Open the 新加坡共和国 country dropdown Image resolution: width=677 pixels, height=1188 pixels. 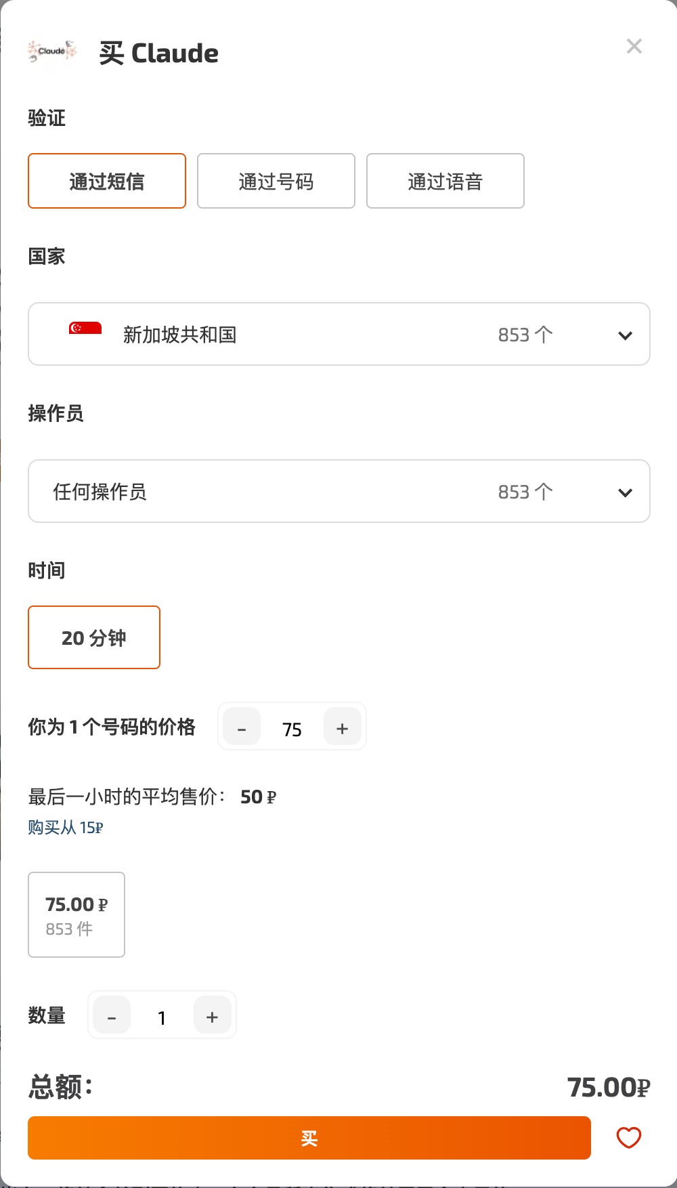click(339, 334)
